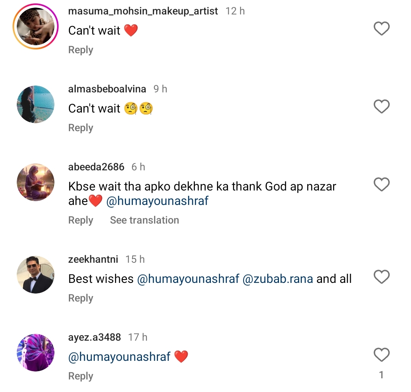
Task: Show translation of abeeda2686's comment
Action: (x=144, y=220)
